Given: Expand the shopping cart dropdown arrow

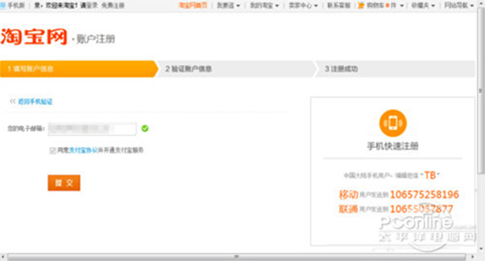Looking at the screenshot, I should (402, 6).
